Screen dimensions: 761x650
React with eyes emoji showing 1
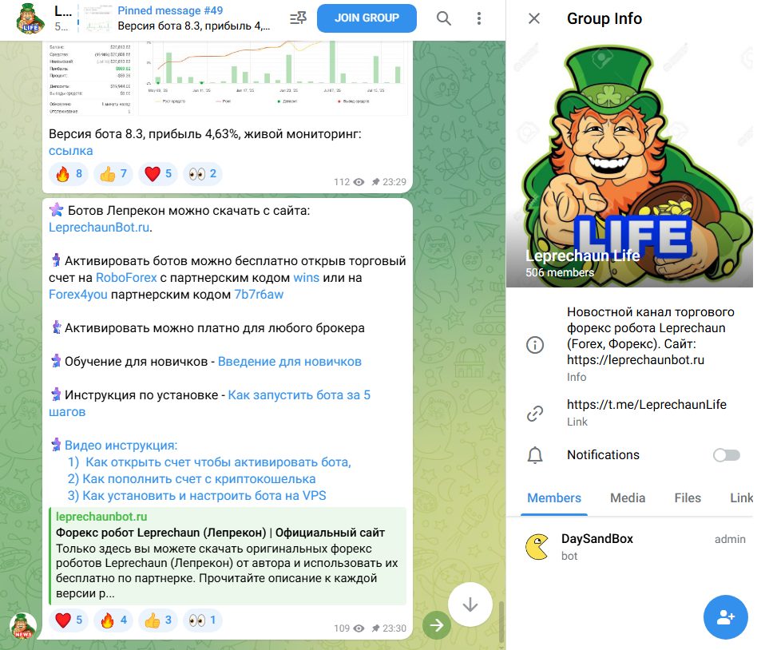pyautogui.click(x=203, y=620)
